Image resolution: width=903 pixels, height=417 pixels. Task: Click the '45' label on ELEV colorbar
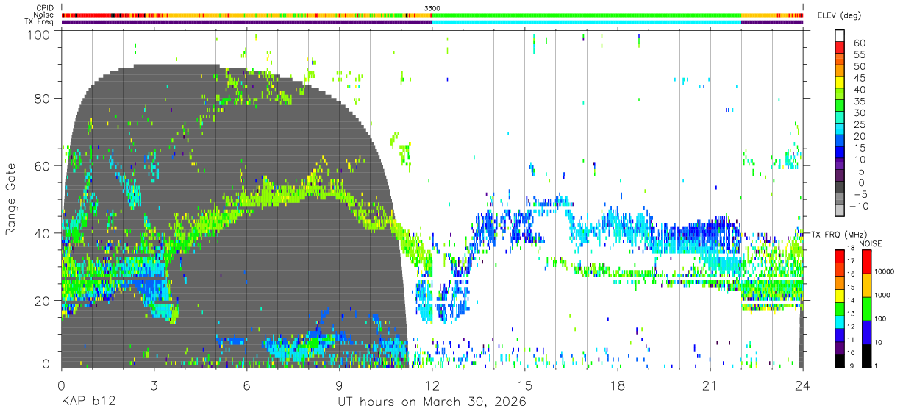[858, 78]
